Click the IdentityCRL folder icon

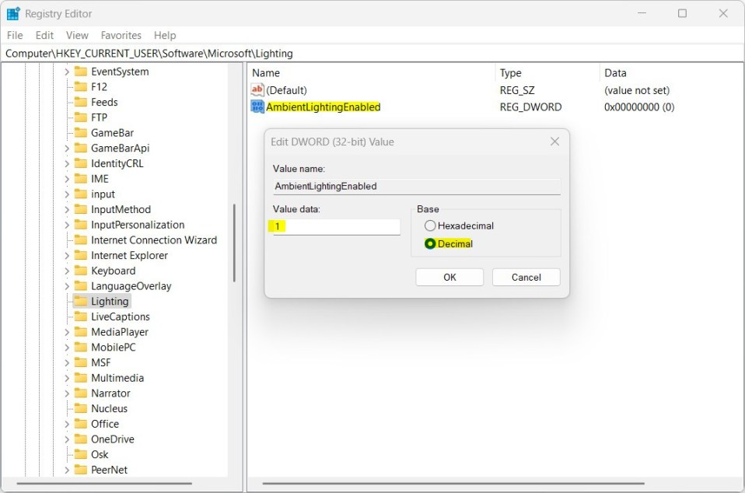click(x=81, y=163)
